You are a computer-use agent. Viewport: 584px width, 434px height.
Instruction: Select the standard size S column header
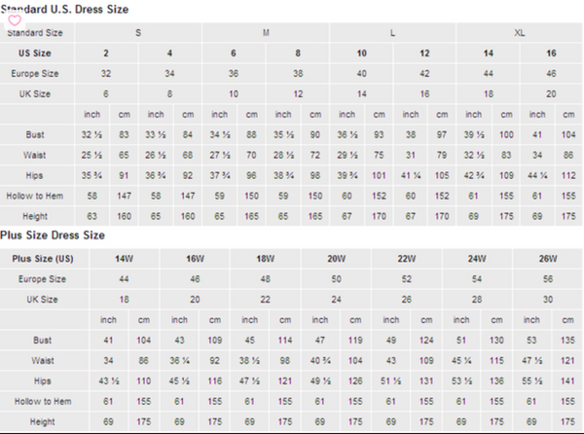[138, 32]
